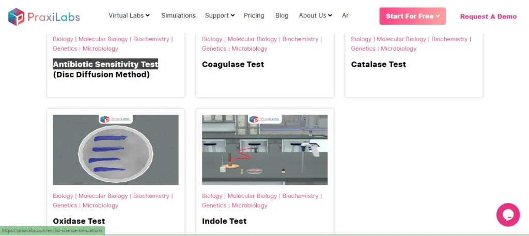Select Genetics tag on Indole Test card
The height and width of the screenshot is (236, 529).
tap(214, 206)
